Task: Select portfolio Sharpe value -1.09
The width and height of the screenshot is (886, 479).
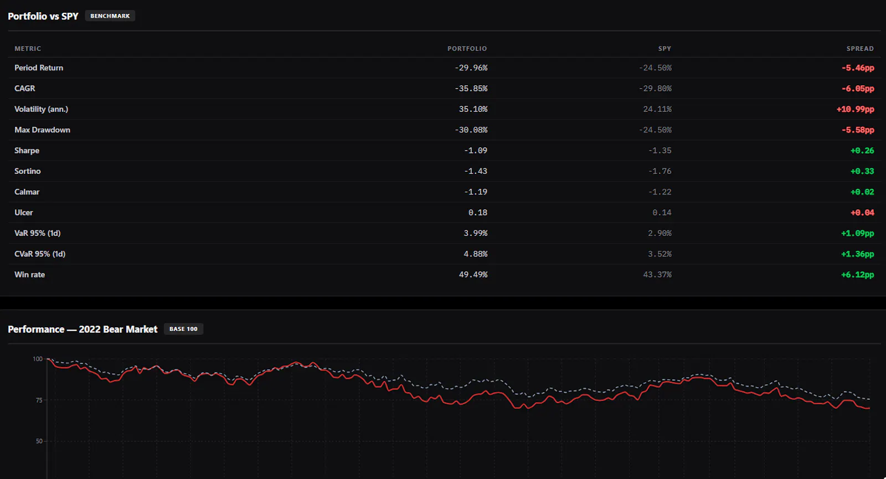Action: 476,151
